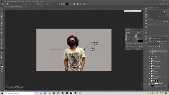Click text color swatch in options bar
The image size is (169, 95).
click(x=67, y=4)
